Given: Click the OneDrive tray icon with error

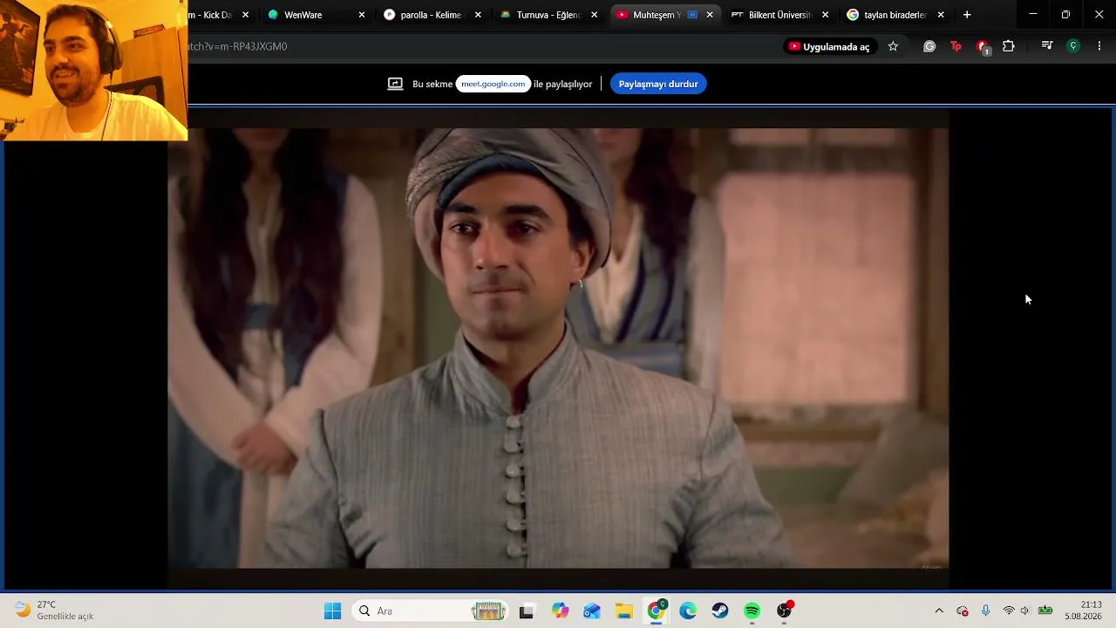Looking at the screenshot, I should click(x=963, y=611).
